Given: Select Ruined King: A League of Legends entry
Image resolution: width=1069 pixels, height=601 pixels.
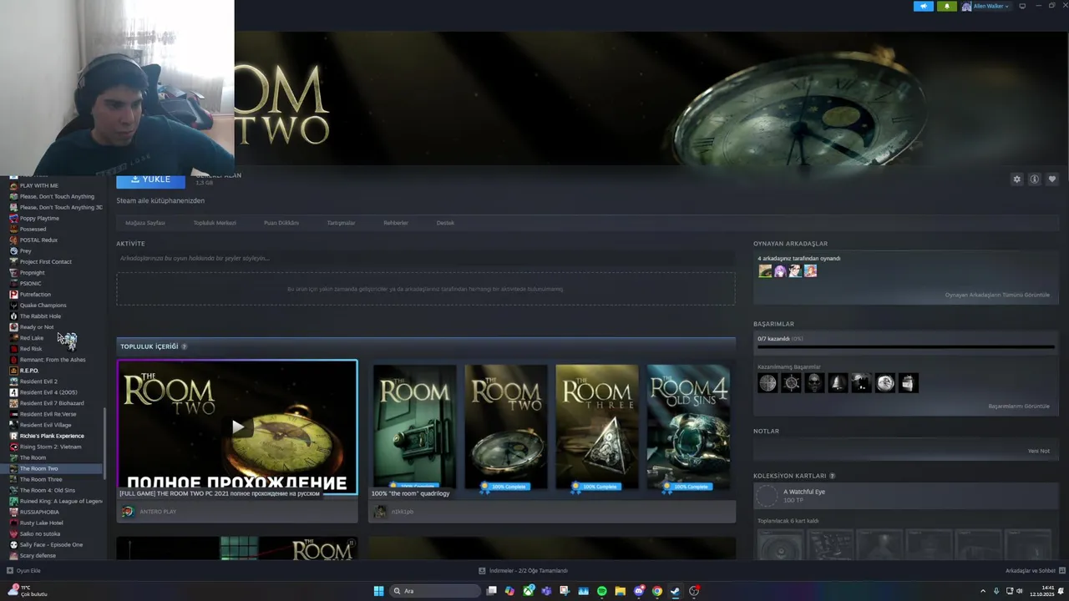Looking at the screenshot, I should (60, 501).
